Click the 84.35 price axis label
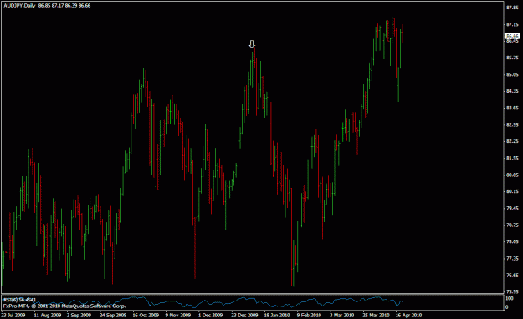 (x=512, y=91)
